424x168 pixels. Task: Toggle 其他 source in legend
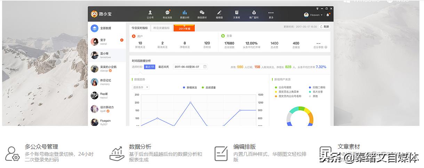point(313,96)
